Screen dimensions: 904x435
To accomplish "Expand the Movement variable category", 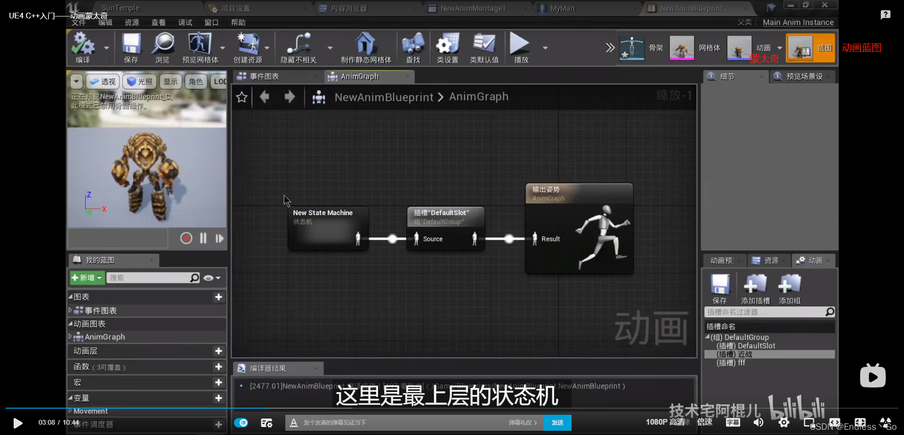I will 71,411.
